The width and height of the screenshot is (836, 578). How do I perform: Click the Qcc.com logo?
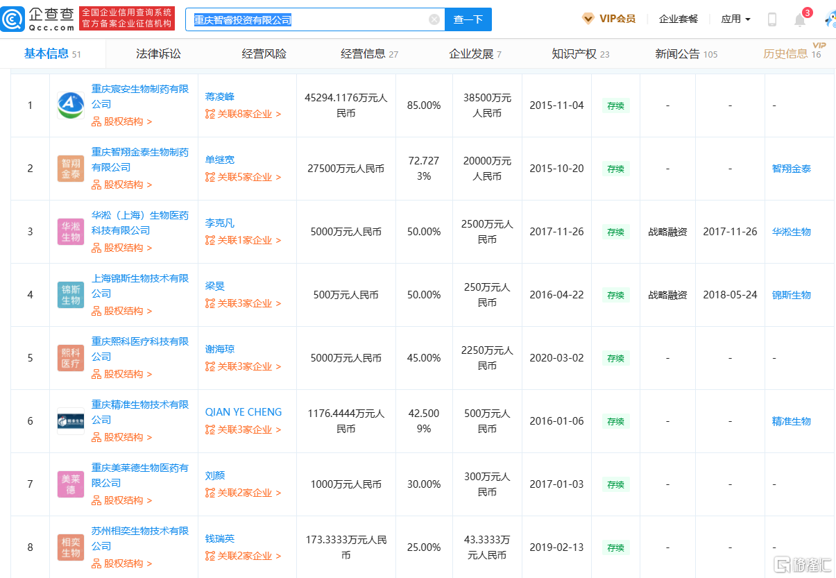(x=38, y=19)
